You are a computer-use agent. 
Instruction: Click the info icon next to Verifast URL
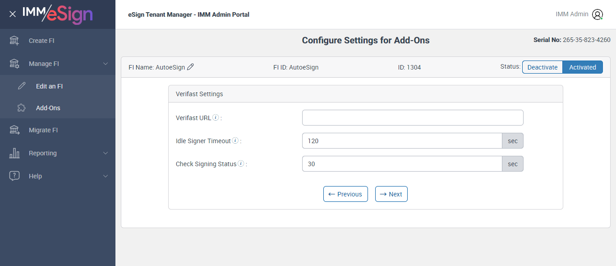coord(216,118)
